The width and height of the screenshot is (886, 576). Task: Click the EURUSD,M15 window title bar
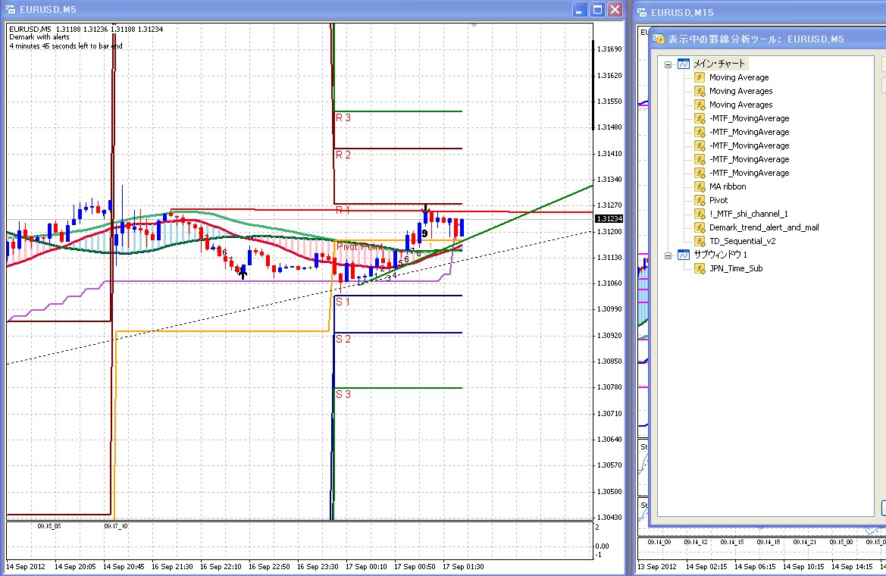759,12
